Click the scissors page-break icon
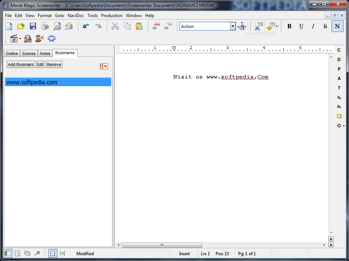349x261 pixels. (x=258, y=27)
